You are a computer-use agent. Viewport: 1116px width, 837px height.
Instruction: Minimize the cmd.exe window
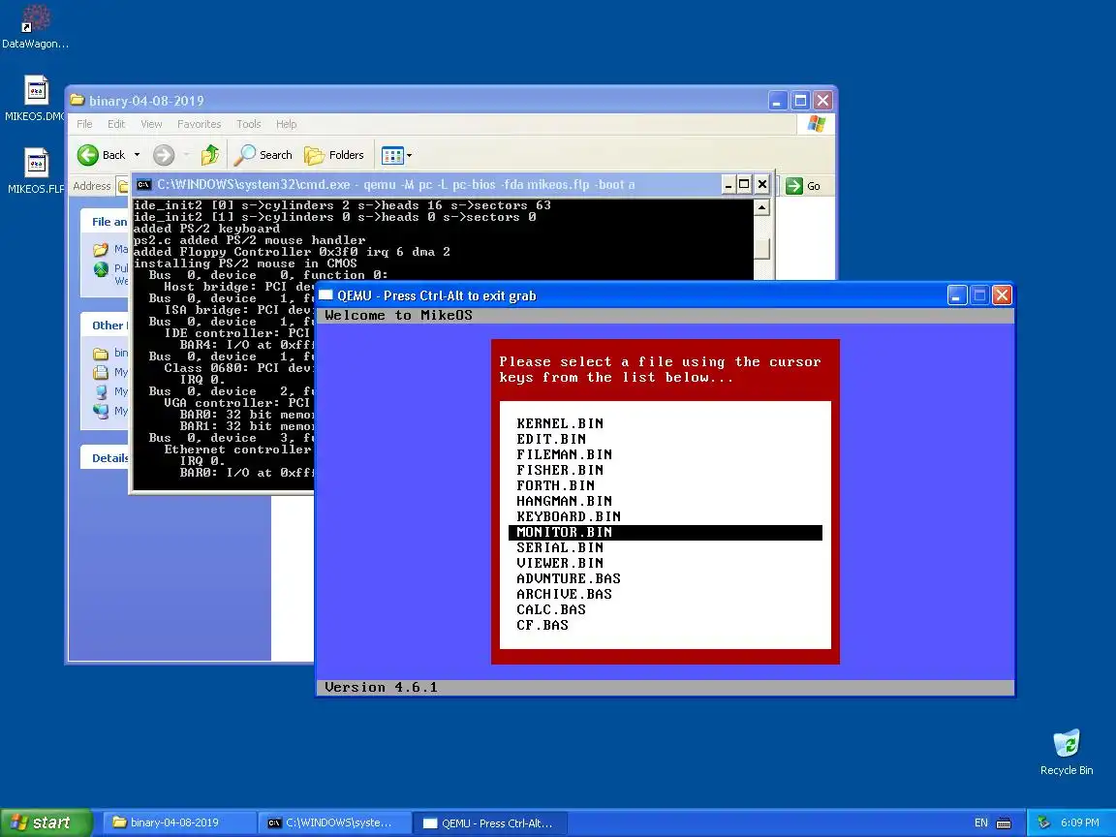tap(728, 184)
